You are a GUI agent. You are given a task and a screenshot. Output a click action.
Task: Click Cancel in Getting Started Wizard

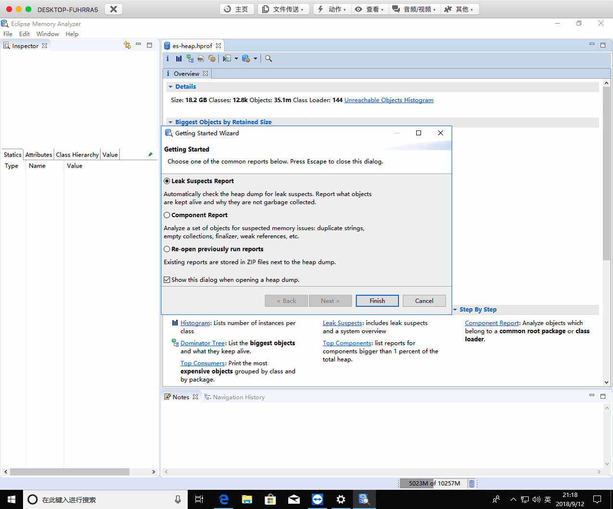(424, 301)
